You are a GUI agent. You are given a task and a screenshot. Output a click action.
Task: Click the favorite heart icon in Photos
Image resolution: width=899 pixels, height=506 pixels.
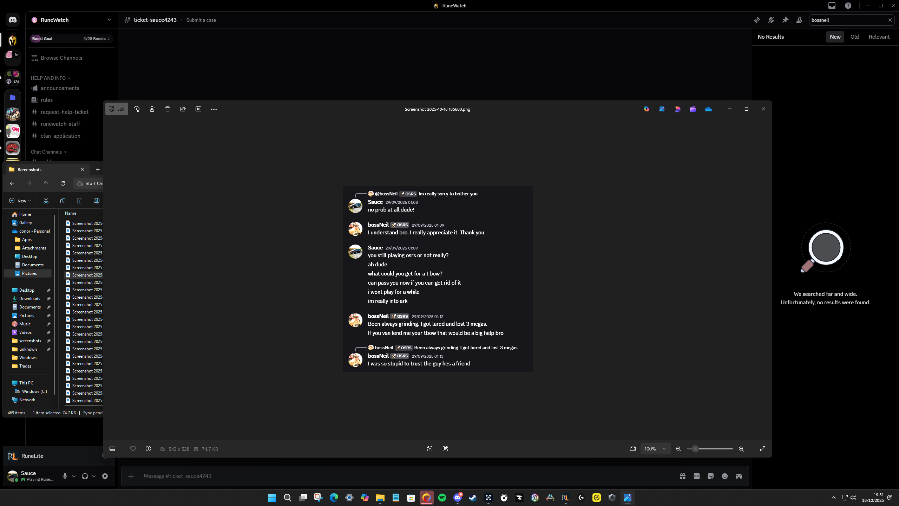coord(133,449)
